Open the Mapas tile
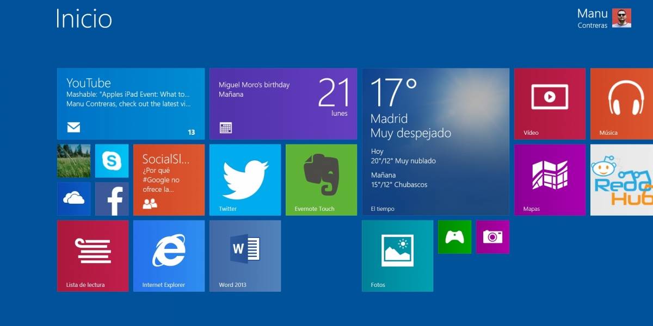653x326 pixels. 550,180
